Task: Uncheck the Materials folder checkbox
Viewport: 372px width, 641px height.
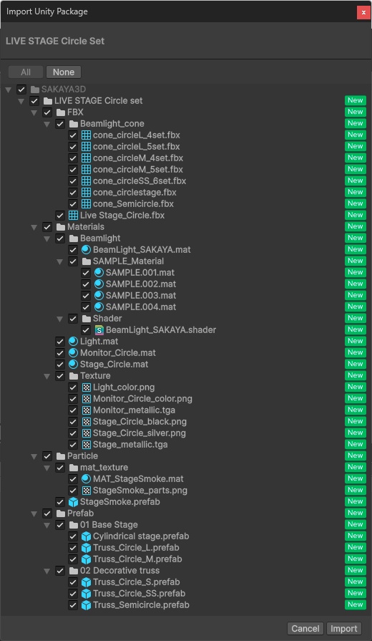Action: (47, 226)
